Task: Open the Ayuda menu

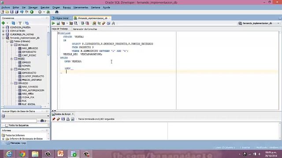Action: point(106,7)
